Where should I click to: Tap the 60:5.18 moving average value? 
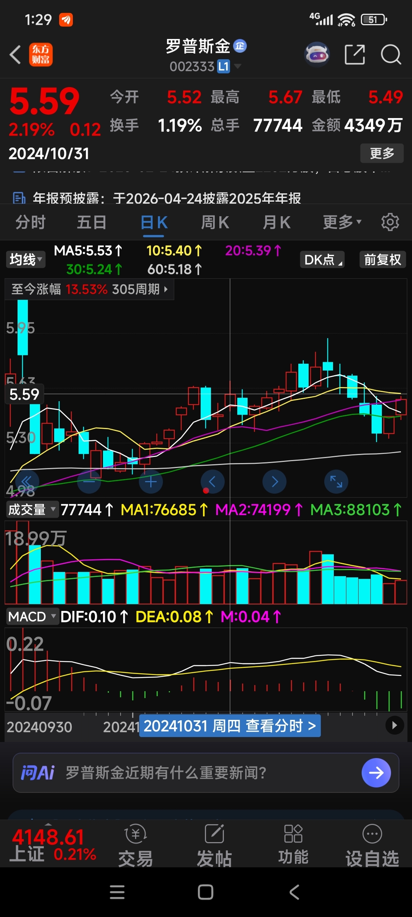[175, 269]
